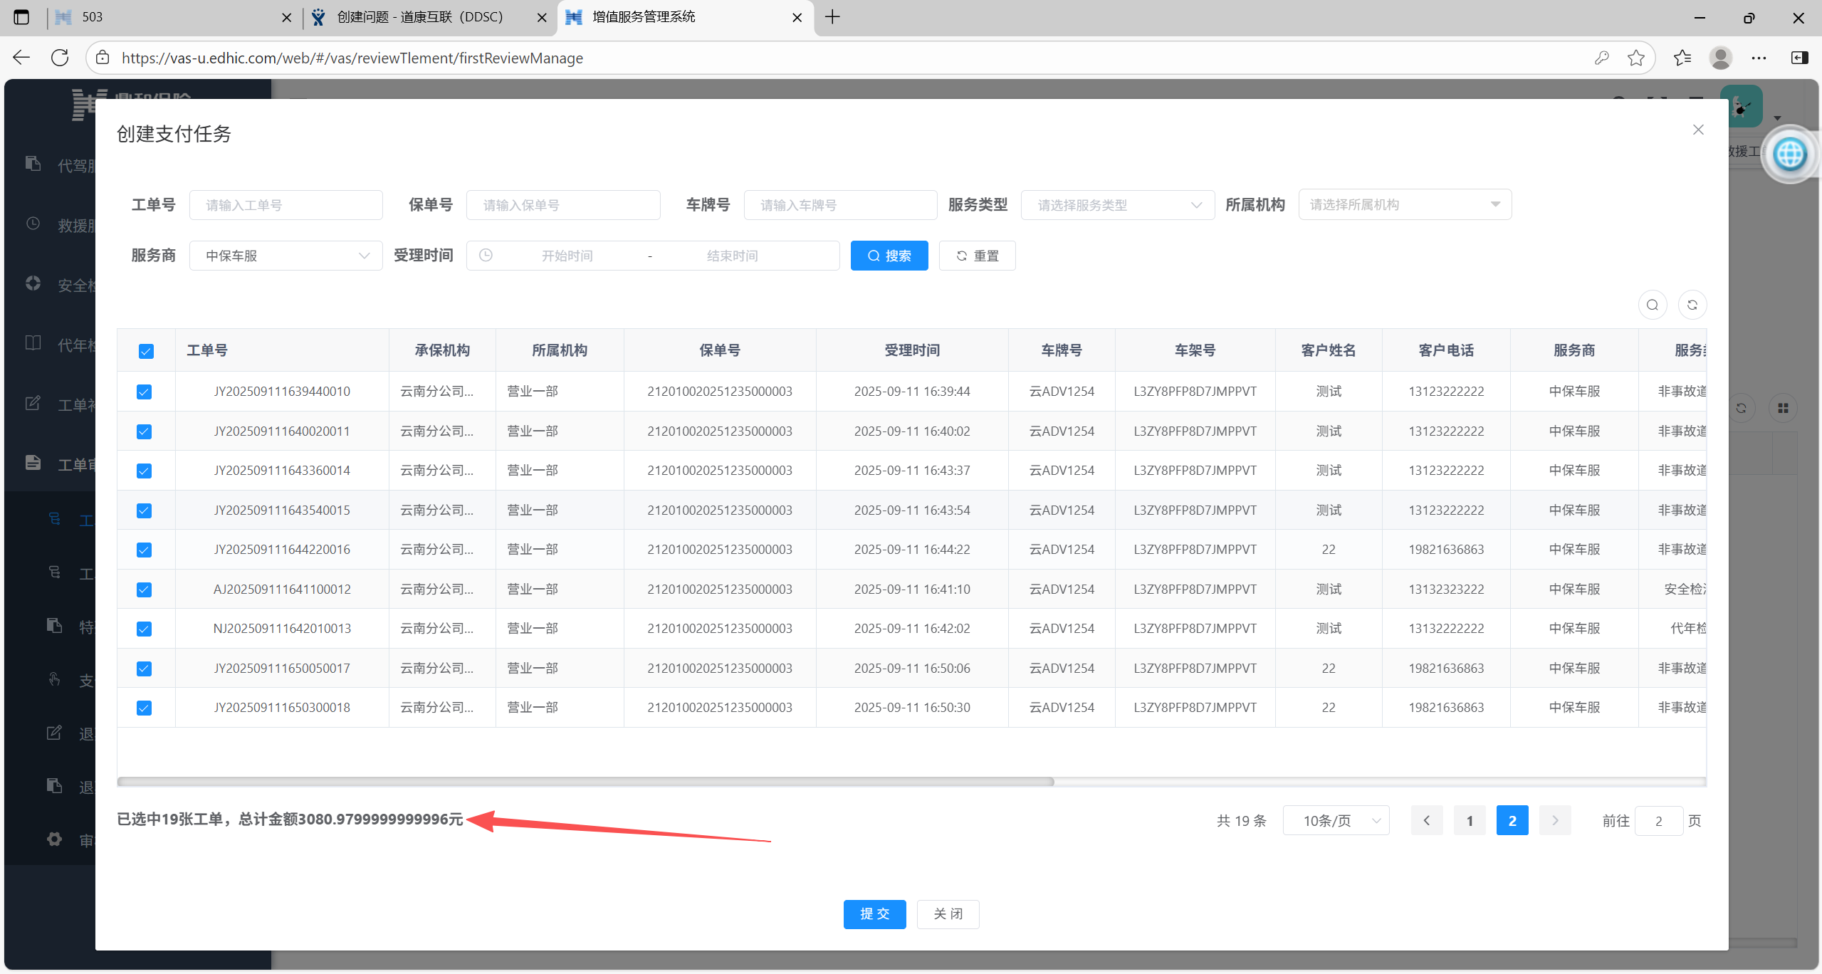This screenshot has width=1822, height=974.
Task: Click the clock icon in 受理时间 field
Action: coord(486,256)
